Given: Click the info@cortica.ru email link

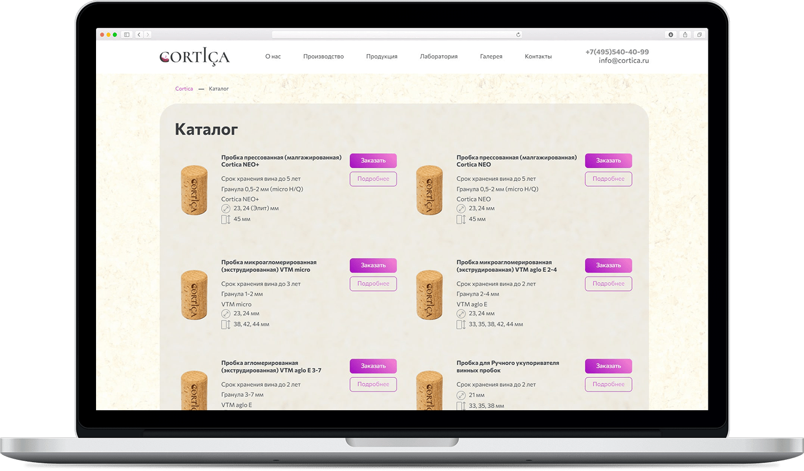Looking at the screenshot, I should coord(624,60).
